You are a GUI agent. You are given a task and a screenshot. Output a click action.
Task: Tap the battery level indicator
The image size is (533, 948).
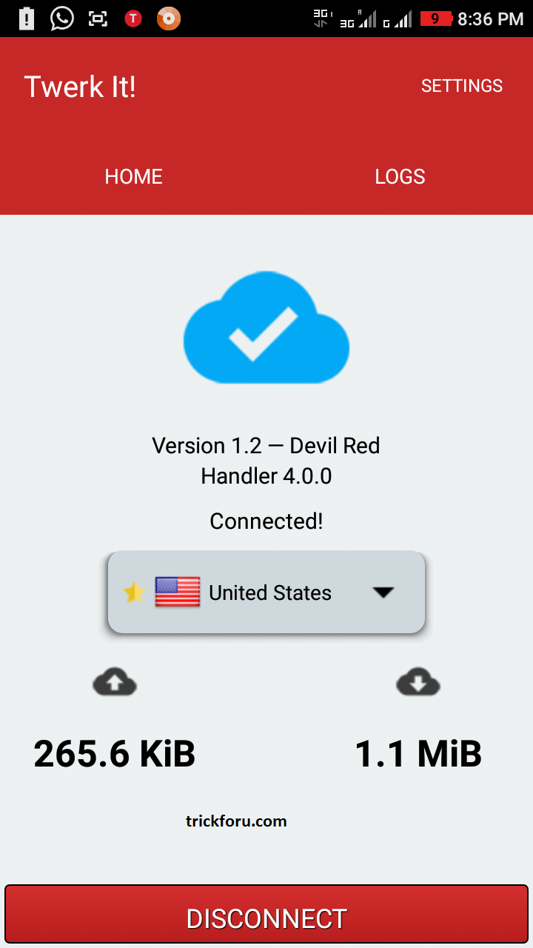436,19
